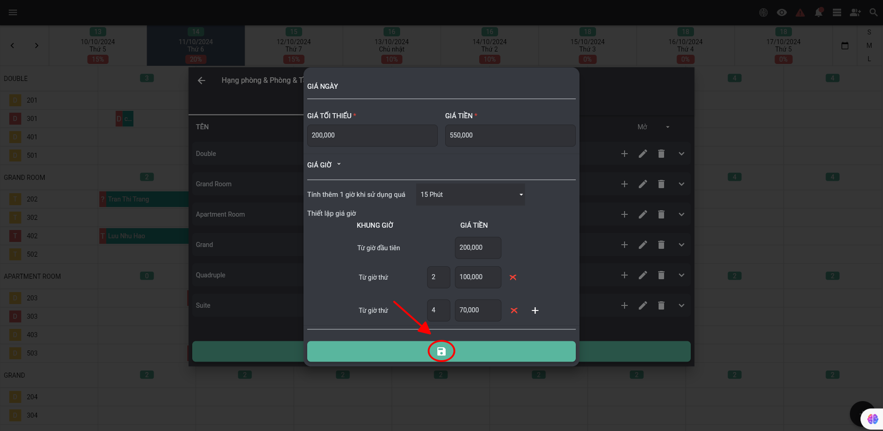
Task: Edit the hour number field showing 4
Action: coord(438,310)
